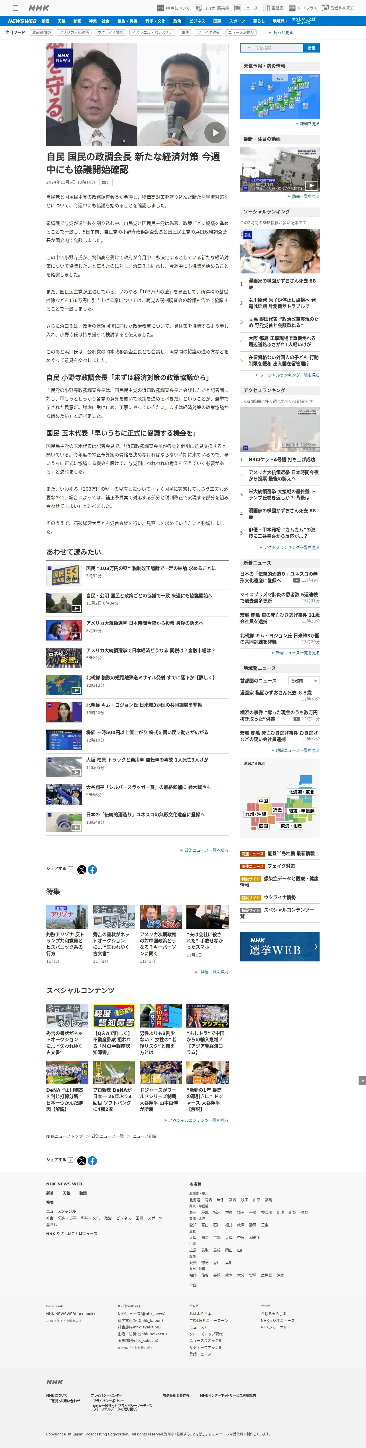Select 中国 on the region map
Viewport: 366px width, 1448px height.
coord(263,801)
